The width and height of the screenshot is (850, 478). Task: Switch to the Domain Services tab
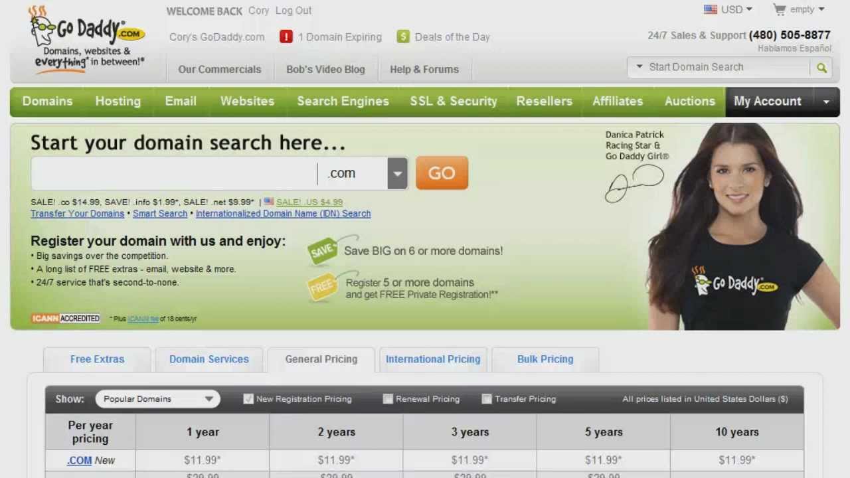coord(209,359)
